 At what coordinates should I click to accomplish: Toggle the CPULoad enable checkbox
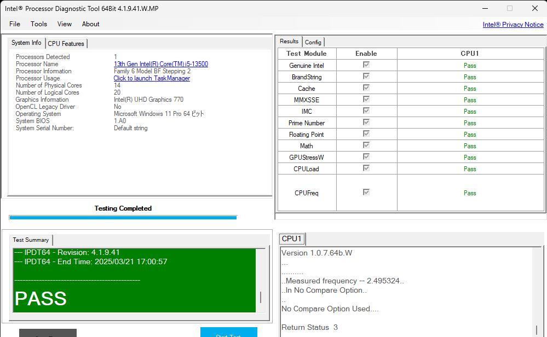pyautogui.click(x=366, y=168)
